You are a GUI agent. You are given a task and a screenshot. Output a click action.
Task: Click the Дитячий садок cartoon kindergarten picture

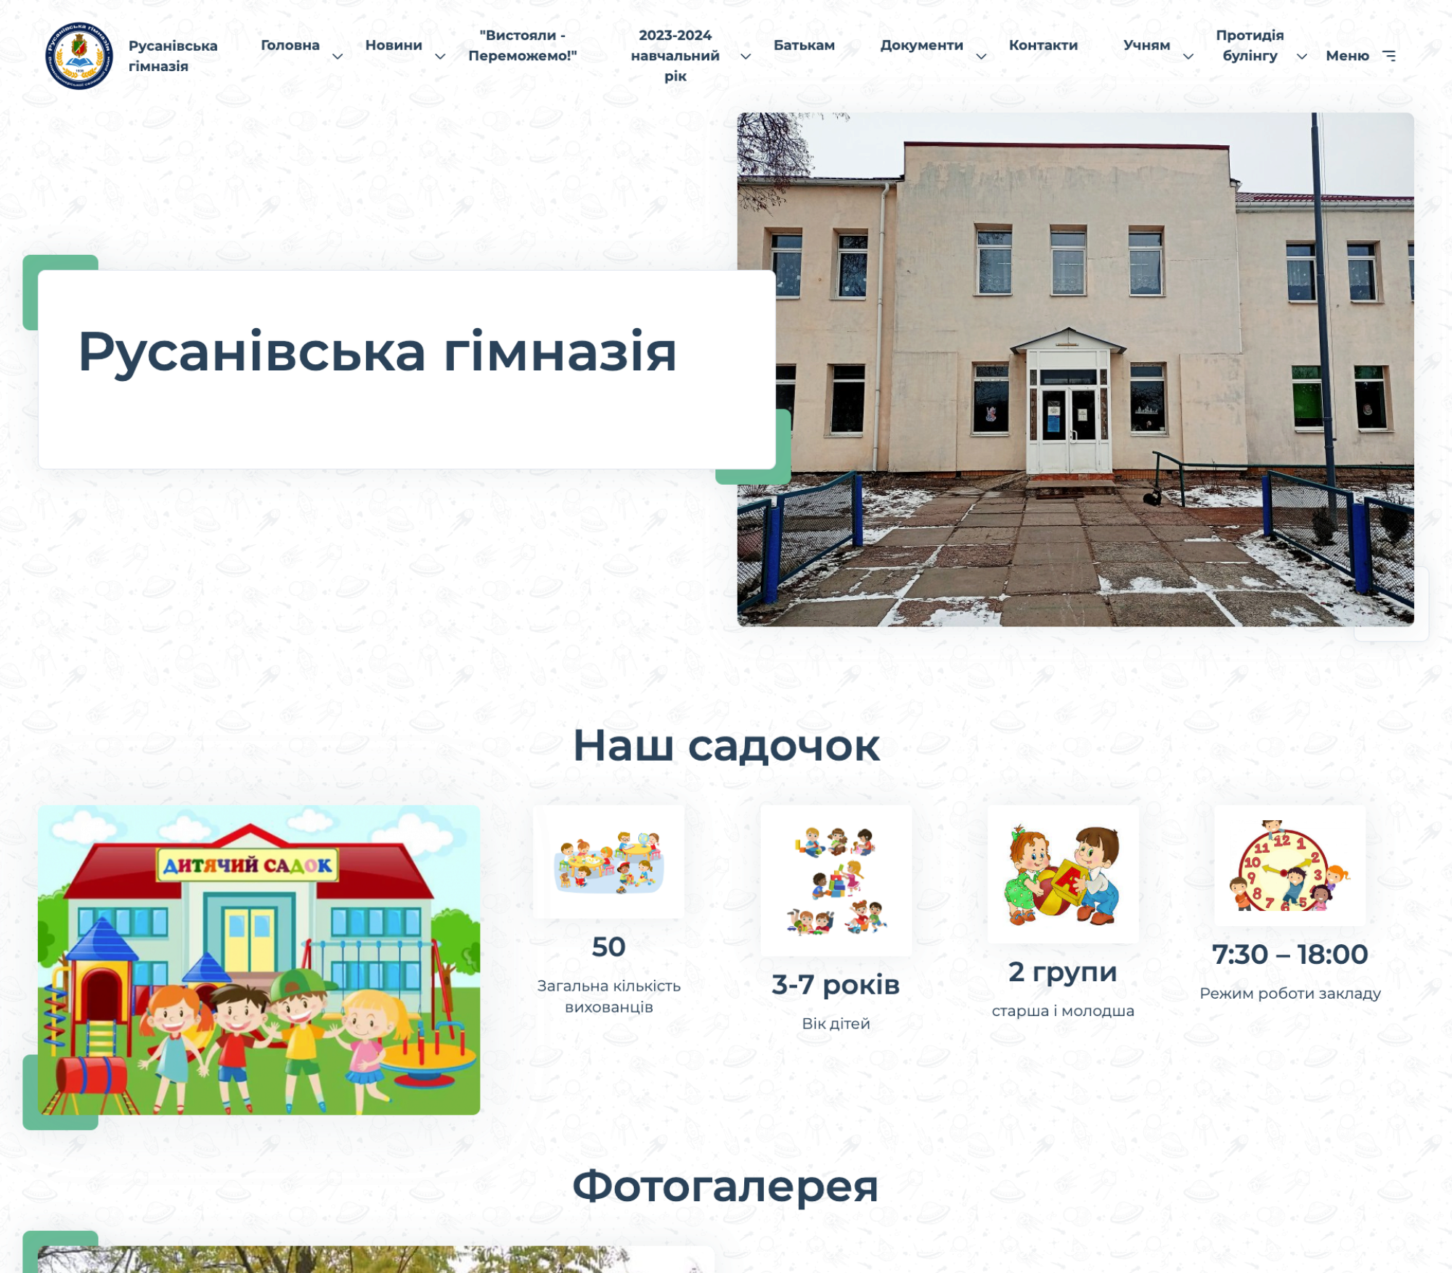click(259, 959)
